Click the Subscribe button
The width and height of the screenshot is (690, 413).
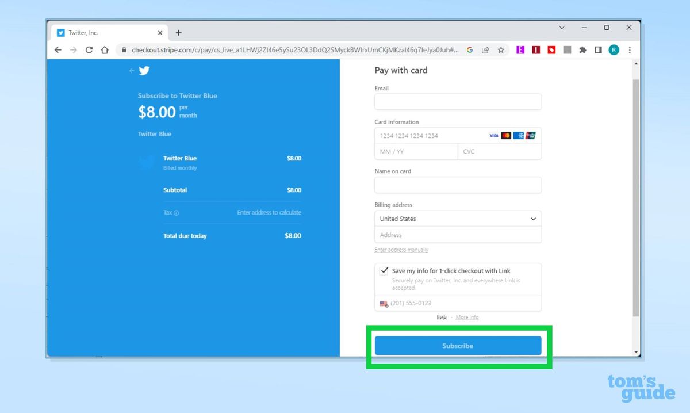(x=458, y=346)
